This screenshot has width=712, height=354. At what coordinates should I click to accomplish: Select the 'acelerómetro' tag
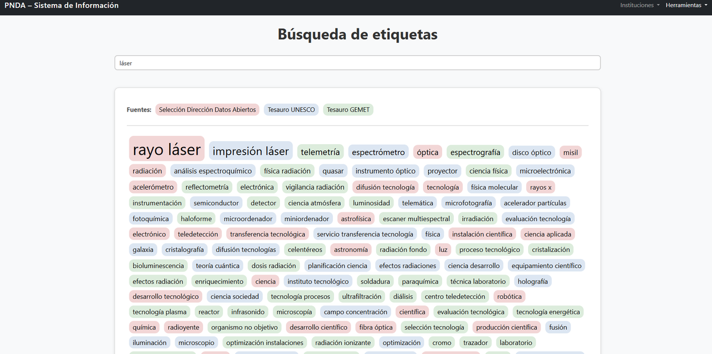pos(153,187)
